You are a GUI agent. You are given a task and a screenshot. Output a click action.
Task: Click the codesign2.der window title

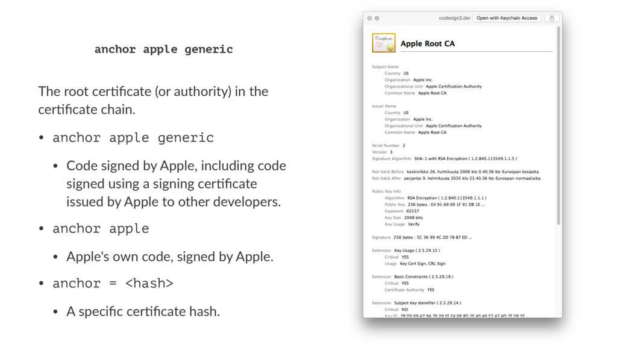[x=454, y=18]
